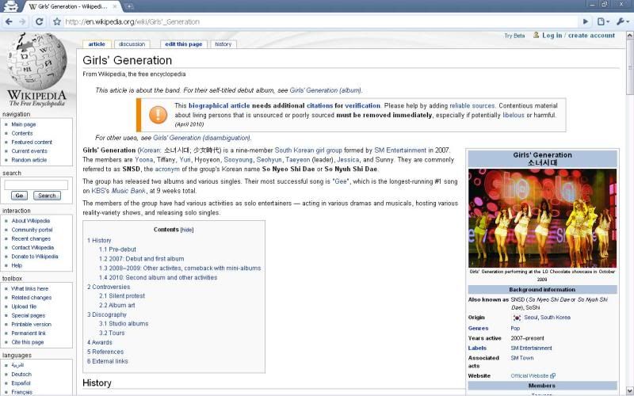Click the South Korea flag icon
Viewport: 634px width, 396px height.
click(x=517, y=318)
